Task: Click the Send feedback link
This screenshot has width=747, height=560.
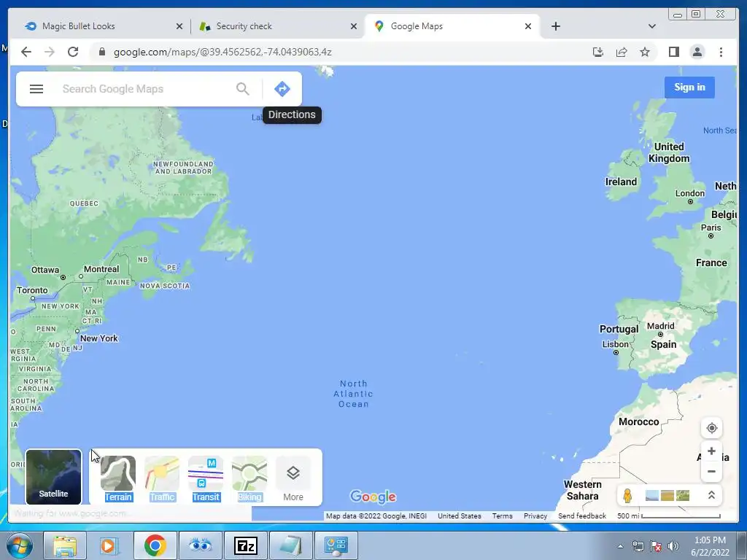Action: pos(581,516)
